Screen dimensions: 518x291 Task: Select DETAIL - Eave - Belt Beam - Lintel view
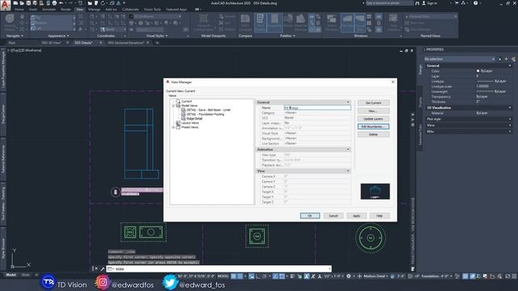208,110
